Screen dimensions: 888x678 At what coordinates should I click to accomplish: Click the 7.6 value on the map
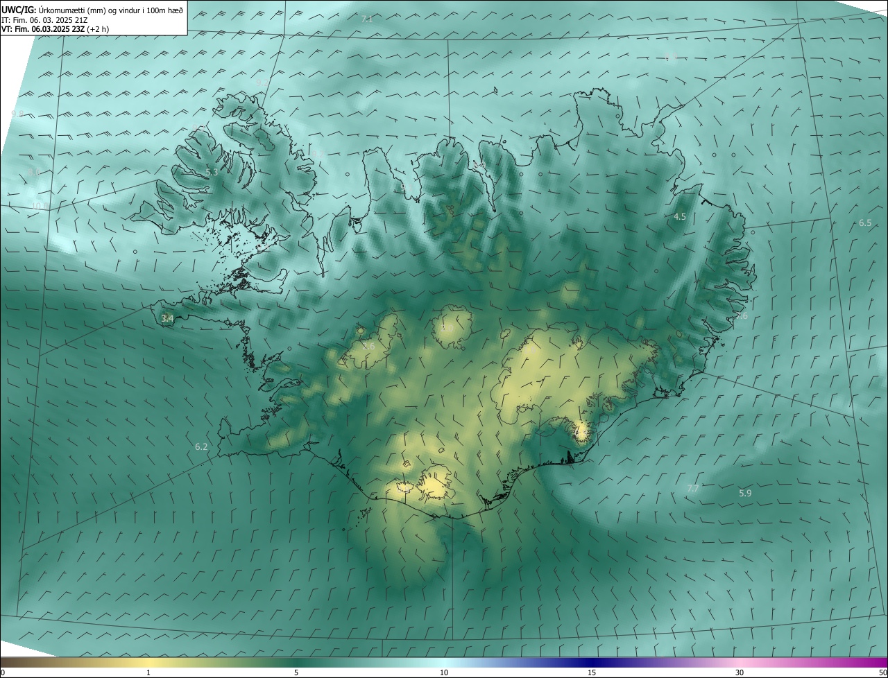point(742,316)
